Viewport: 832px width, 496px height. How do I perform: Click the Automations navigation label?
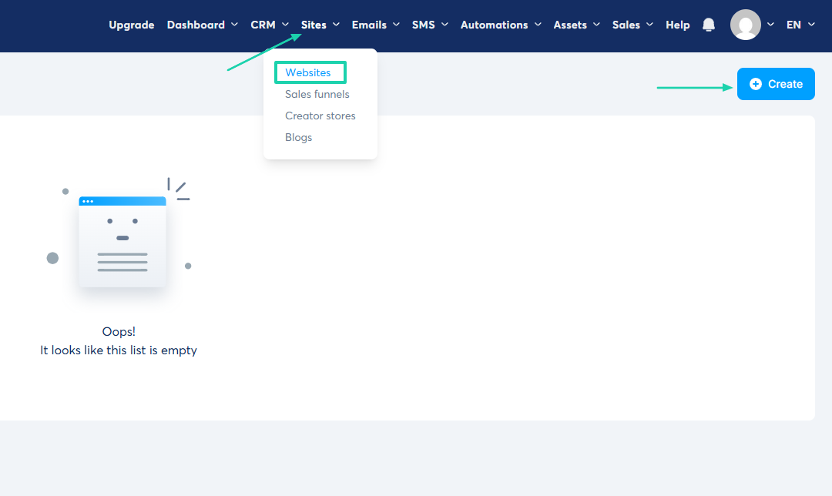tap(494, 25)
